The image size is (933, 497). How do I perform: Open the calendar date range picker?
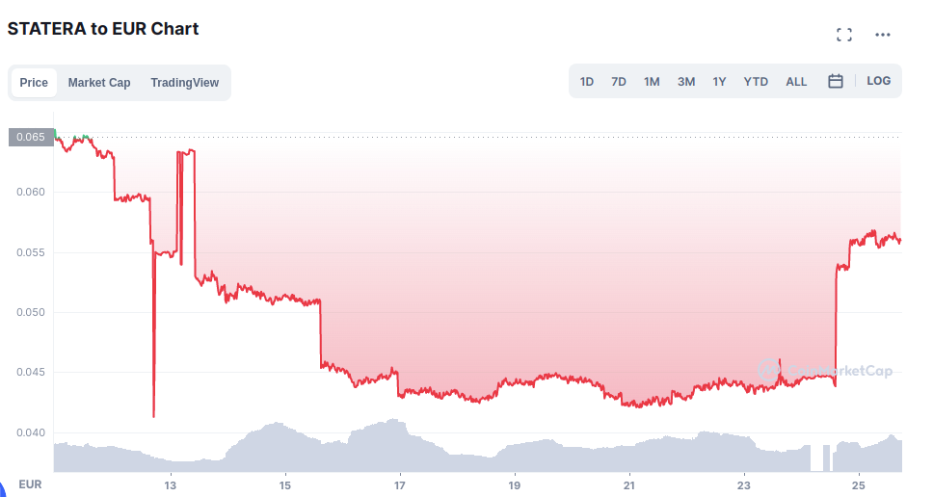coord(836,81)
